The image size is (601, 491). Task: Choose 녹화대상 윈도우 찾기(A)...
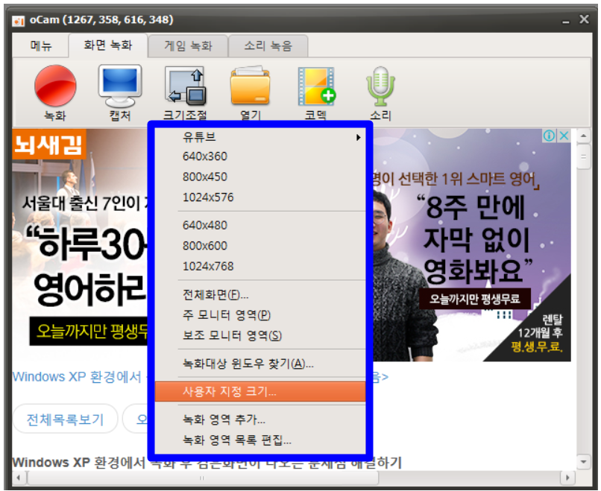point(260,364)
